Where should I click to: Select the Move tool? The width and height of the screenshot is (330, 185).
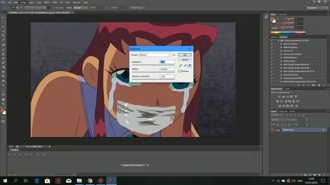click(x=3, y=17)
